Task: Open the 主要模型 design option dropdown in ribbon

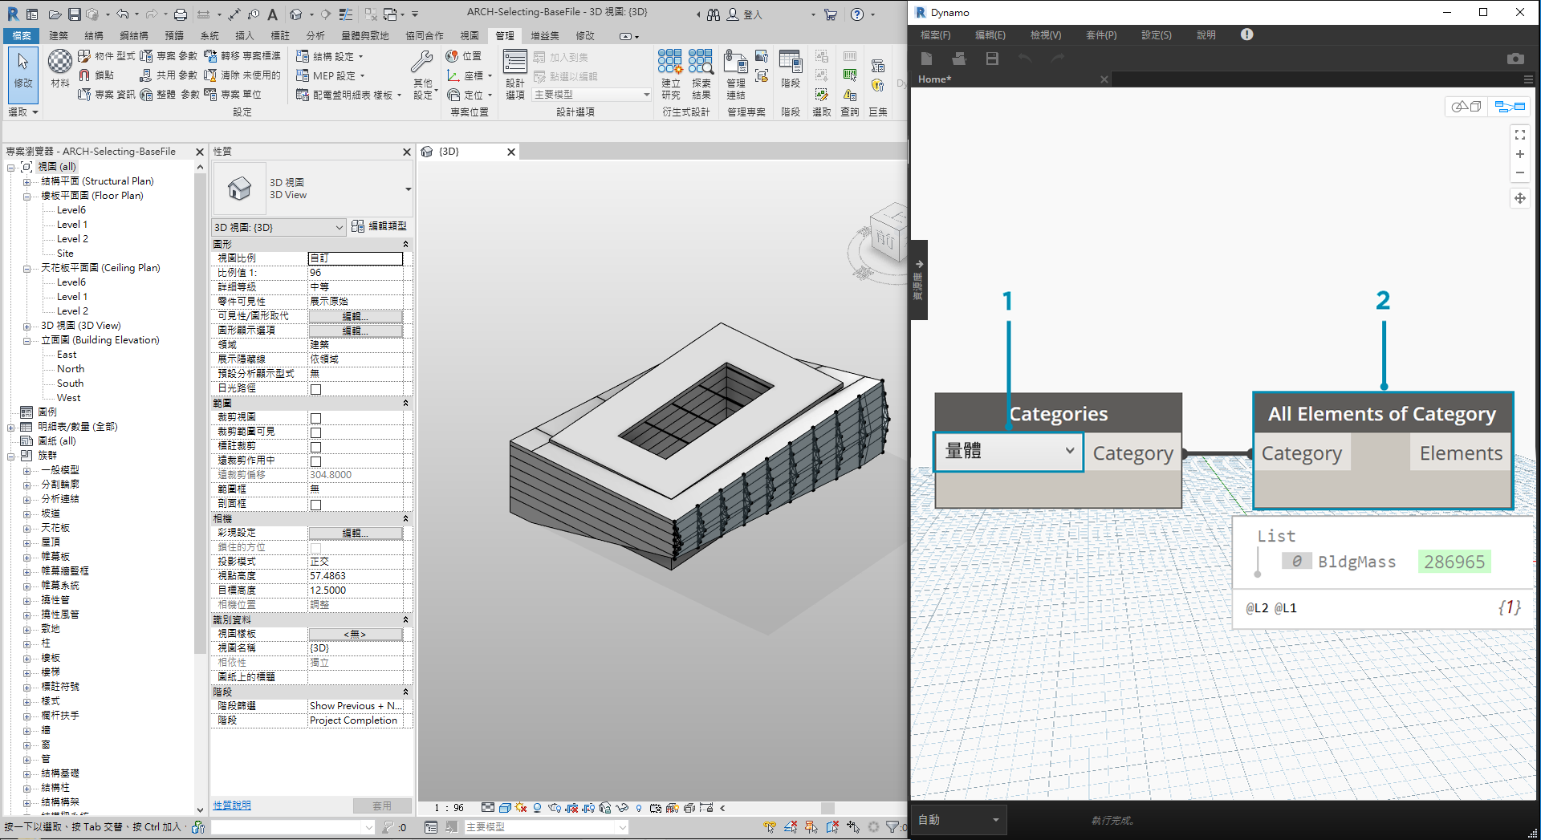Action: tap(592, 95)
